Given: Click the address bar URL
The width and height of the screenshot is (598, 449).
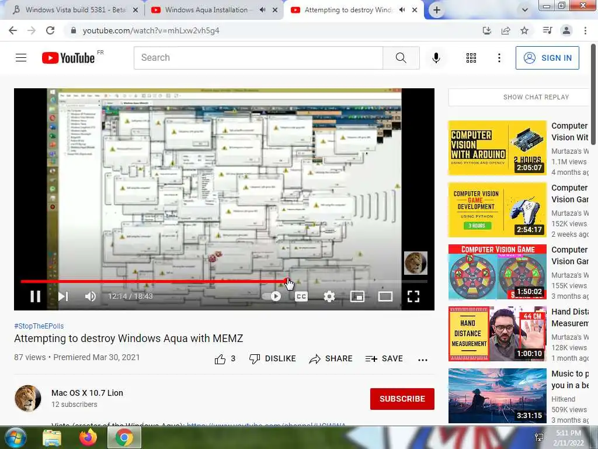Looking at the screenshot, I should tap(151, 30).
